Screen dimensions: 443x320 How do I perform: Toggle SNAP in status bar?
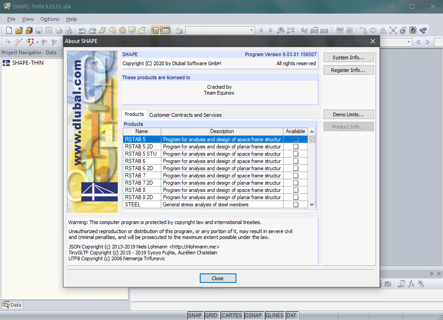(x=195, y=315)
